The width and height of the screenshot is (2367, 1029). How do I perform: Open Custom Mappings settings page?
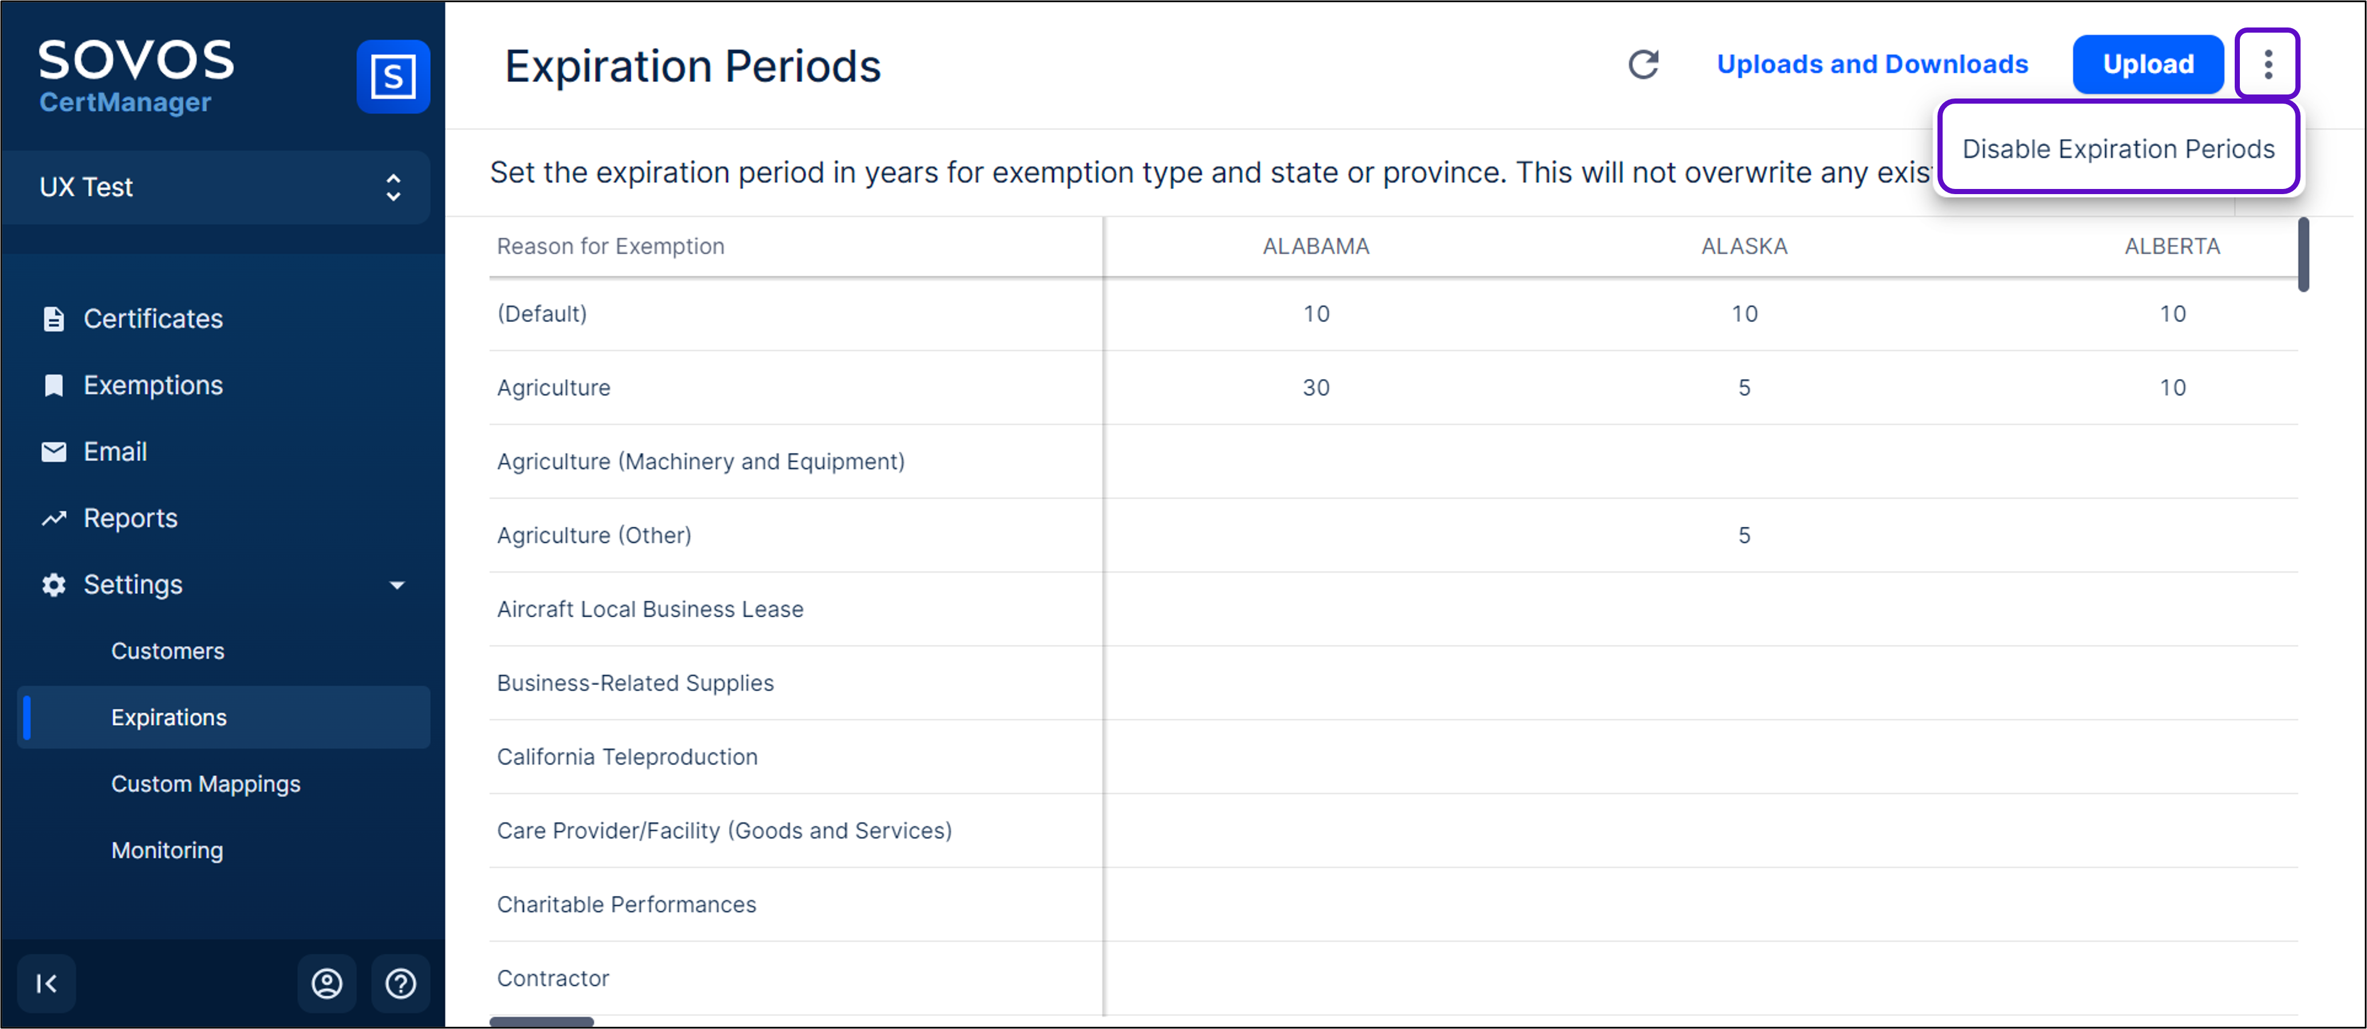pyautogui.click(x=206, y=784)
